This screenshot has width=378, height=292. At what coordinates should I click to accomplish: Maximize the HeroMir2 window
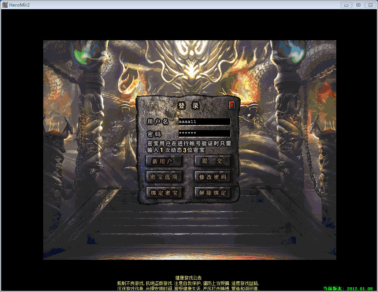pyautogui.click(x=359, y=5)
